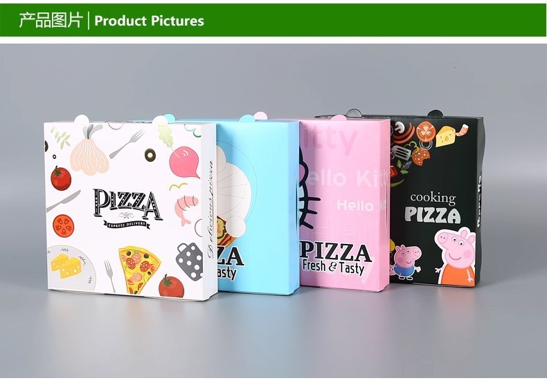The height and width of the screenshot is (385, 547).
Task: Click the polka dot pot illustration
Action: pyautogui.click(x=190, y=261)
